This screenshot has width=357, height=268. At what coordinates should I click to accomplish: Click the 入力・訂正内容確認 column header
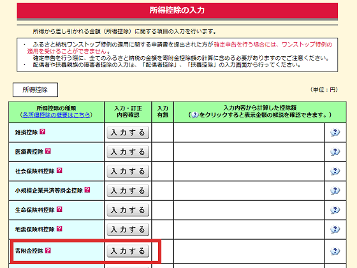click(x=128, y=112)
